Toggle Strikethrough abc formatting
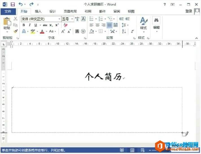Viewport: 201px width, 154px height. [45, 25]
